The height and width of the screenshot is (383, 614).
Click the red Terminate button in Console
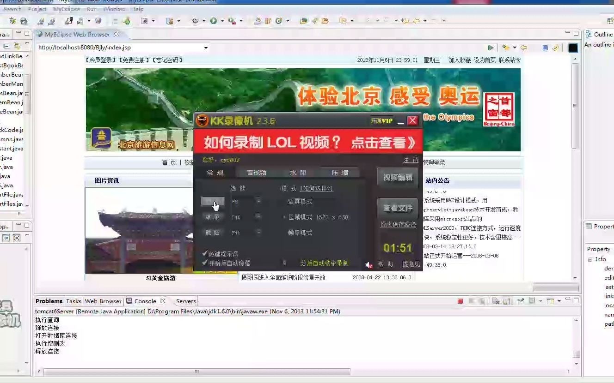click(460, 301)
